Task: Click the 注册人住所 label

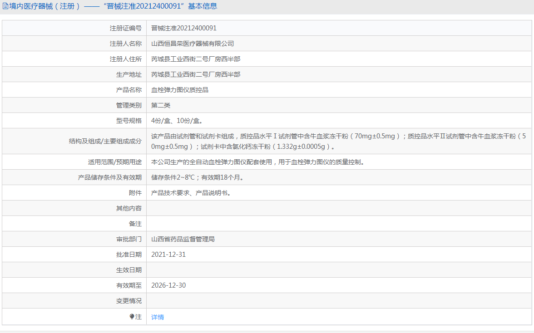Action: [126, 59]
